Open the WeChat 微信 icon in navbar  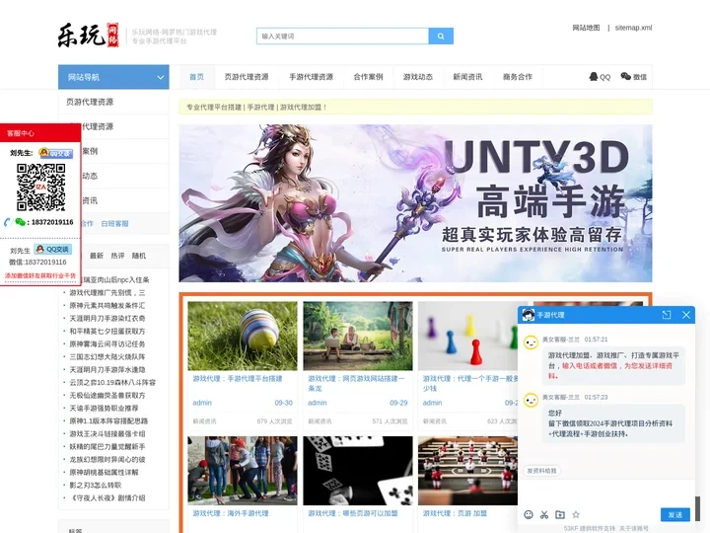pyautogui.click(x=633, y=77)
